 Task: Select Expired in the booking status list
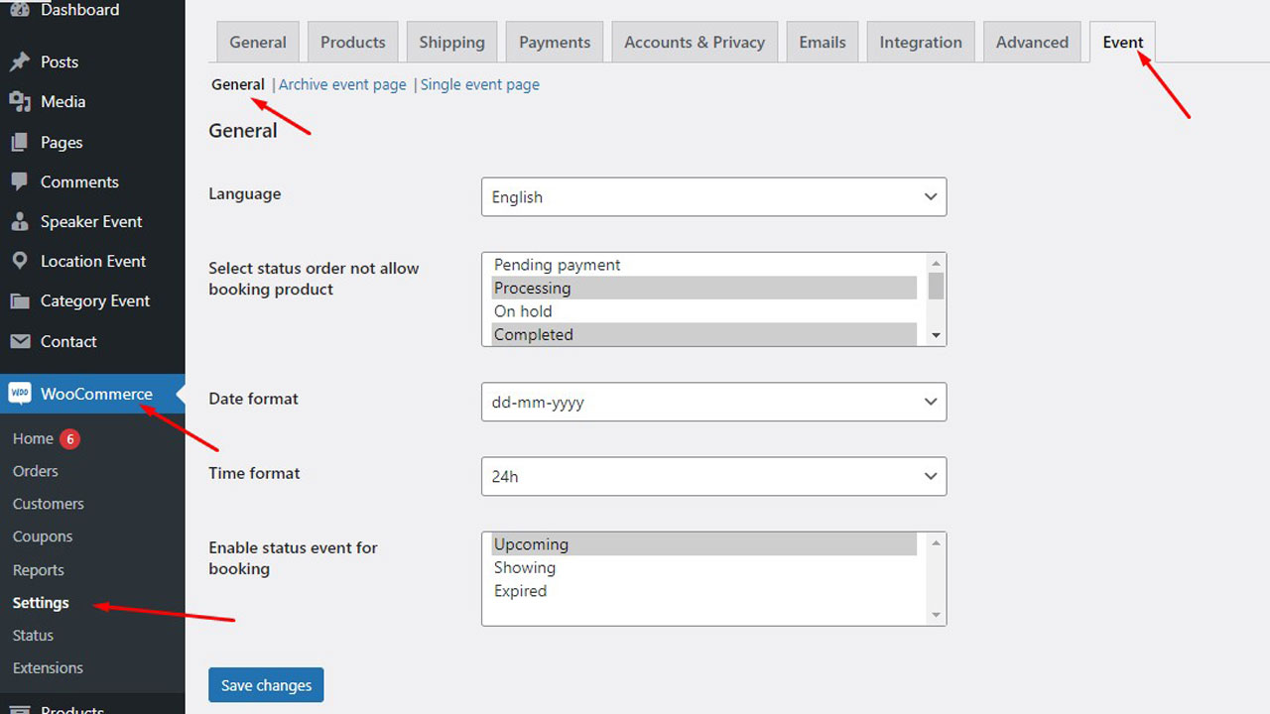click(x=520, y=591)
